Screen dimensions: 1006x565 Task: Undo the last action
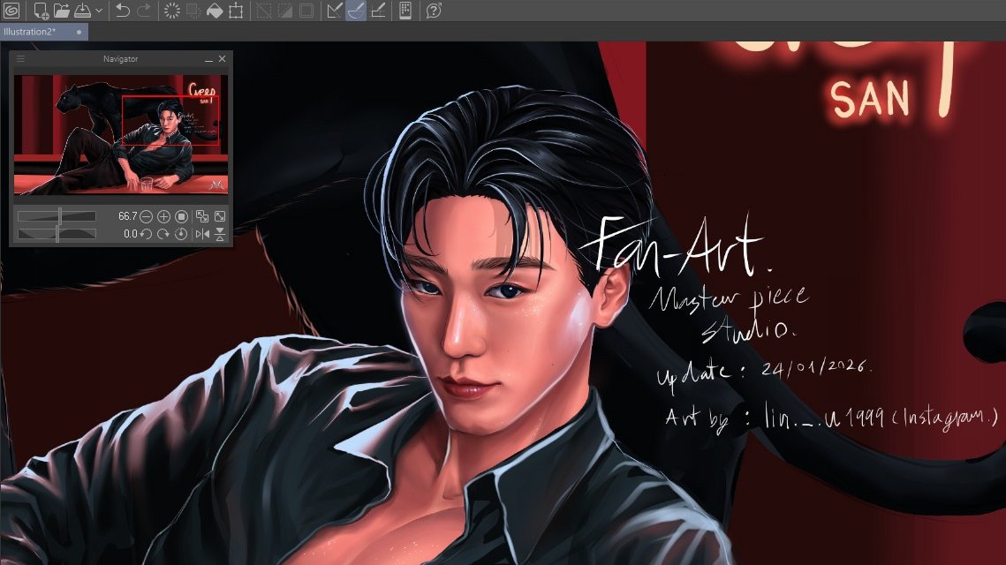[123, 11]
